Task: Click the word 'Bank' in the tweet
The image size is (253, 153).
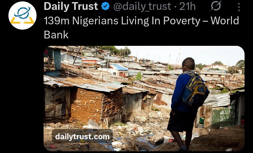Action: coord(56,35)
